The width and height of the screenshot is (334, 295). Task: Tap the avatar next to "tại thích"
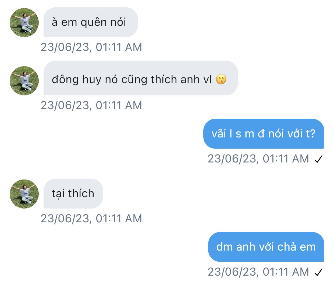24,194
